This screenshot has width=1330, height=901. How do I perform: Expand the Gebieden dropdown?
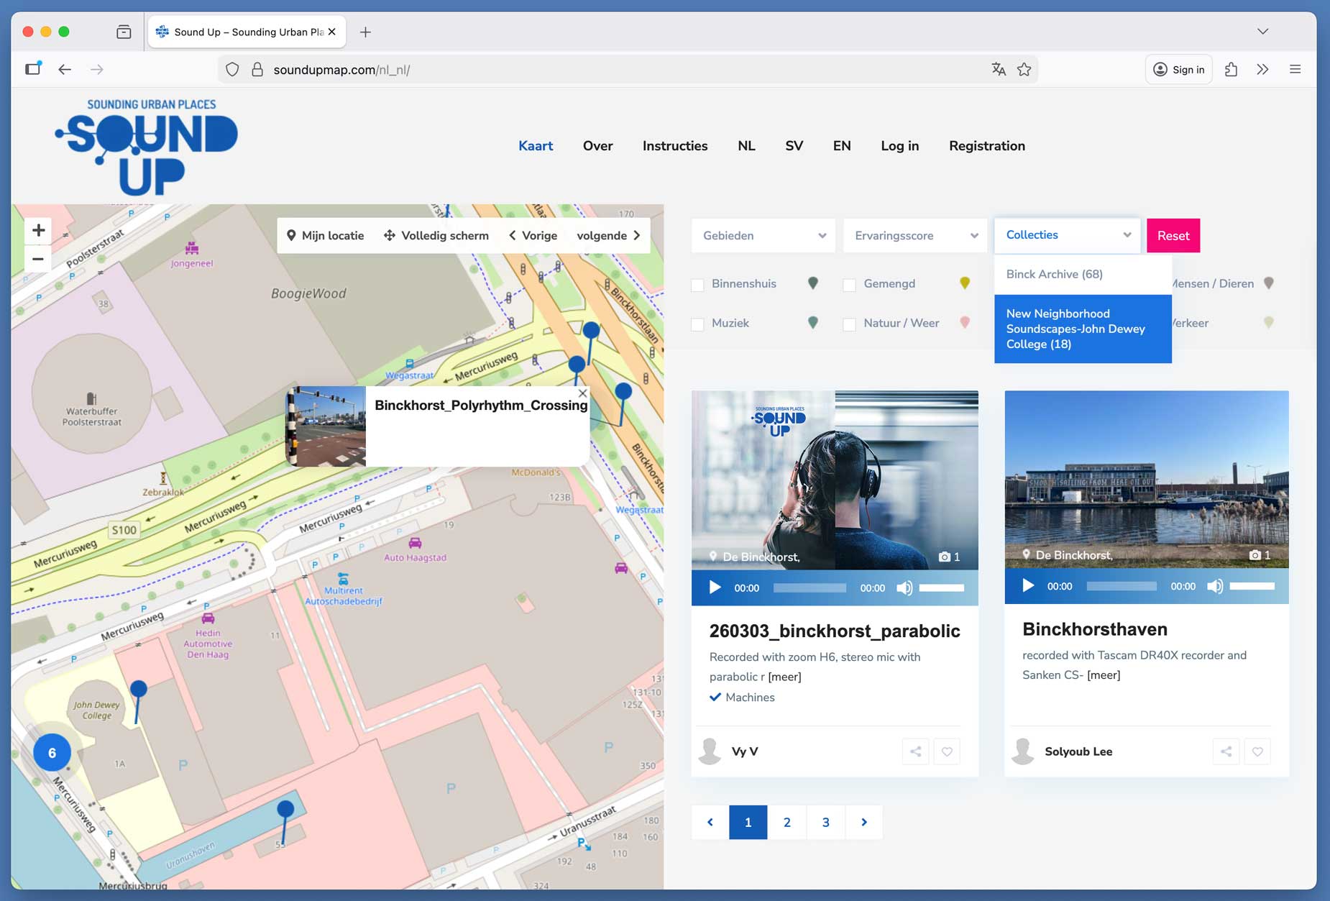click(x=763, y=236)
